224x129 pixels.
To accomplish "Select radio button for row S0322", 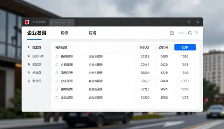I will pyautogui.click(x=57, y=56).
